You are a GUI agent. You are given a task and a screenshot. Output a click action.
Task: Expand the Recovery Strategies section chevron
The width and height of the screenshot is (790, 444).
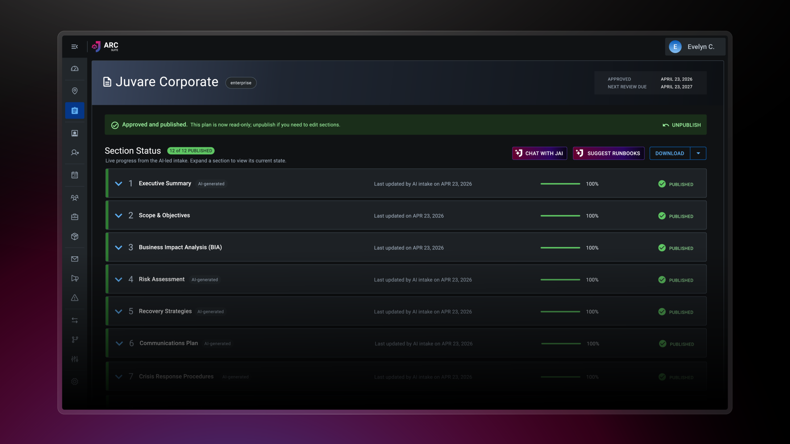click(118, 311)
